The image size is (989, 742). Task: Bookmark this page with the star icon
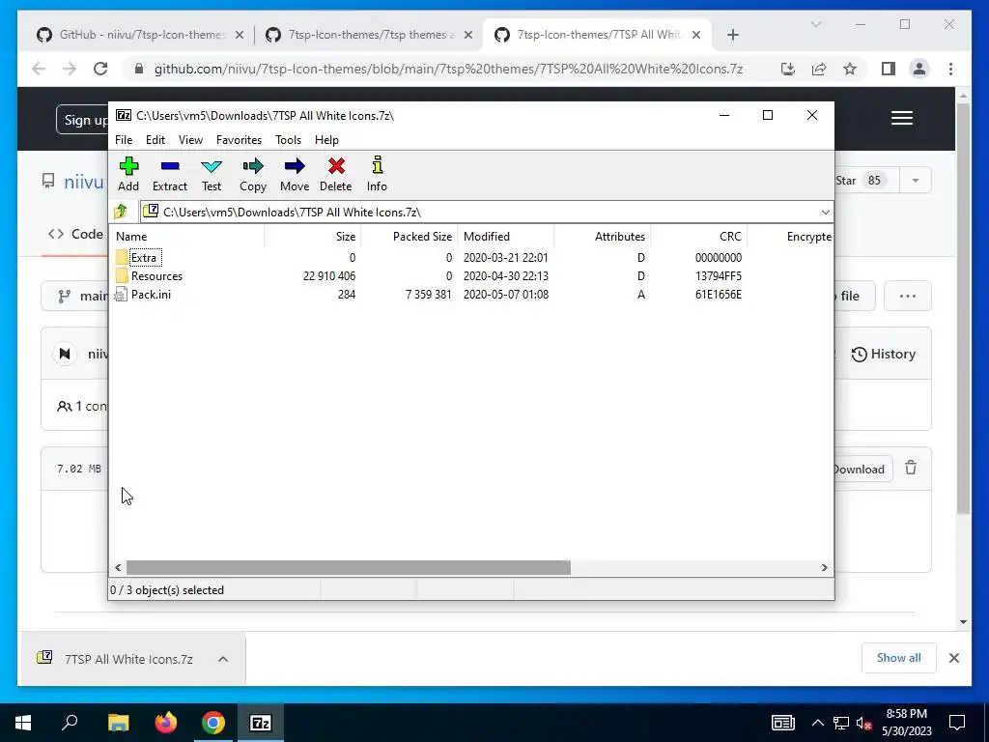pyautogui.click(x=850, y=69)
